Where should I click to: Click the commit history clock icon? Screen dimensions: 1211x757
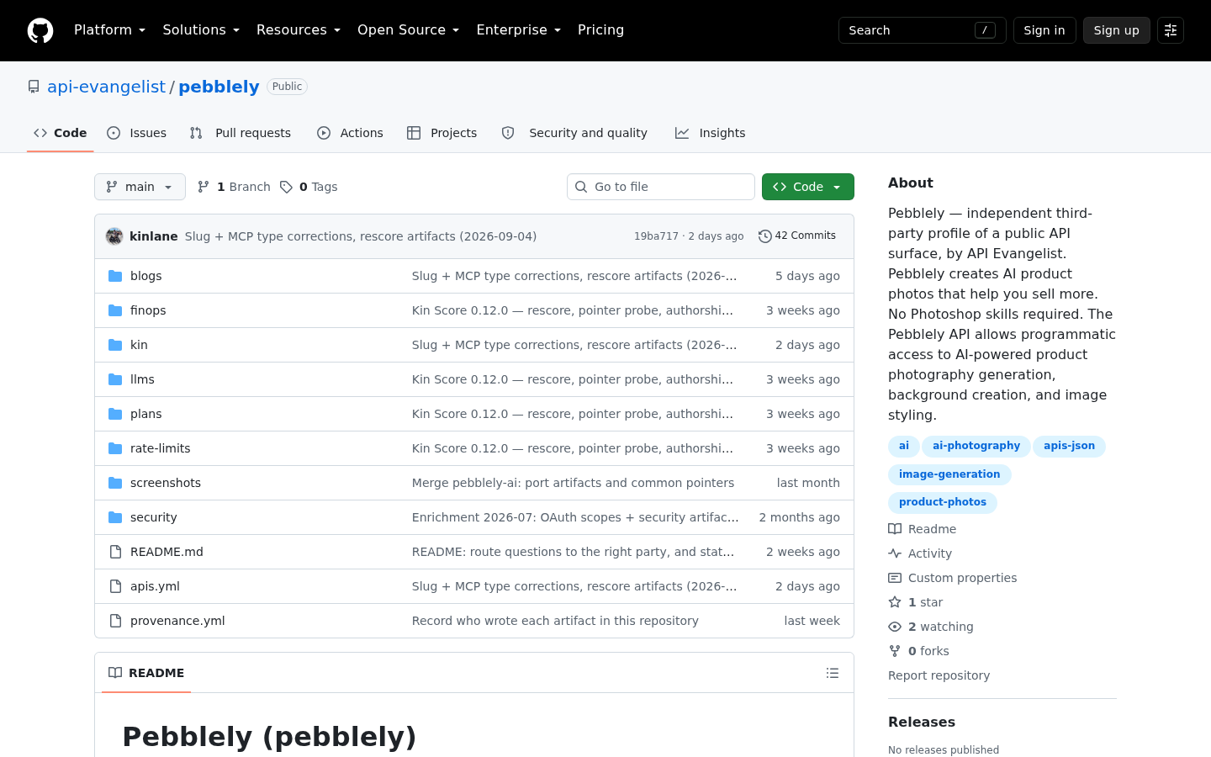pyautogui.click(x=764, y=236)
